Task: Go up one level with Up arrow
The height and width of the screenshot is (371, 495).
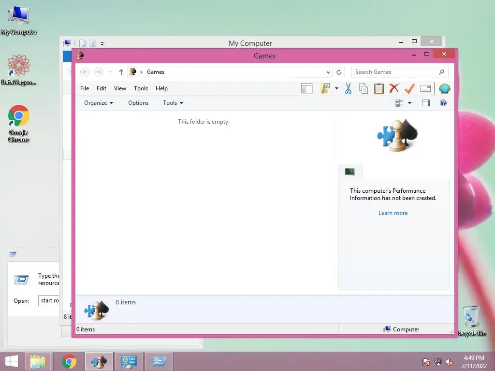Action: pyautogui.click(x=121, y=72)
